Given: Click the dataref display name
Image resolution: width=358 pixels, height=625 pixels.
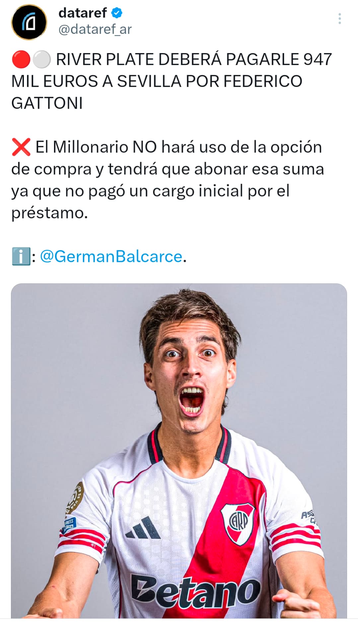Looking at the screenshot, I should [83, 13].
